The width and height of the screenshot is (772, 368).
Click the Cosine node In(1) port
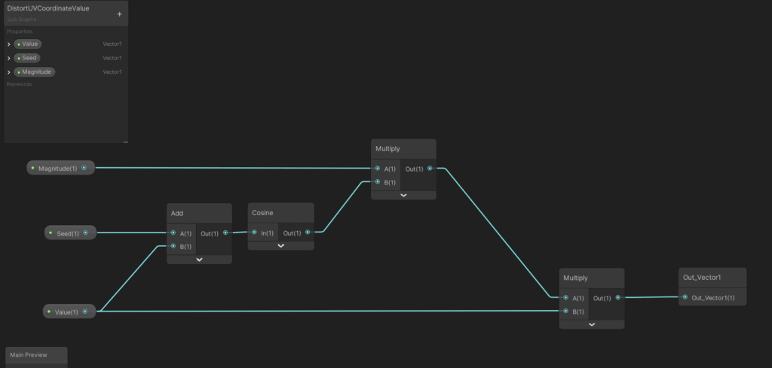255,233
